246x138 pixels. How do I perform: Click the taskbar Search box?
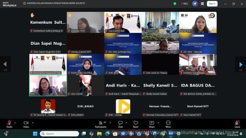pyautogui.click(x=60, y=134)
